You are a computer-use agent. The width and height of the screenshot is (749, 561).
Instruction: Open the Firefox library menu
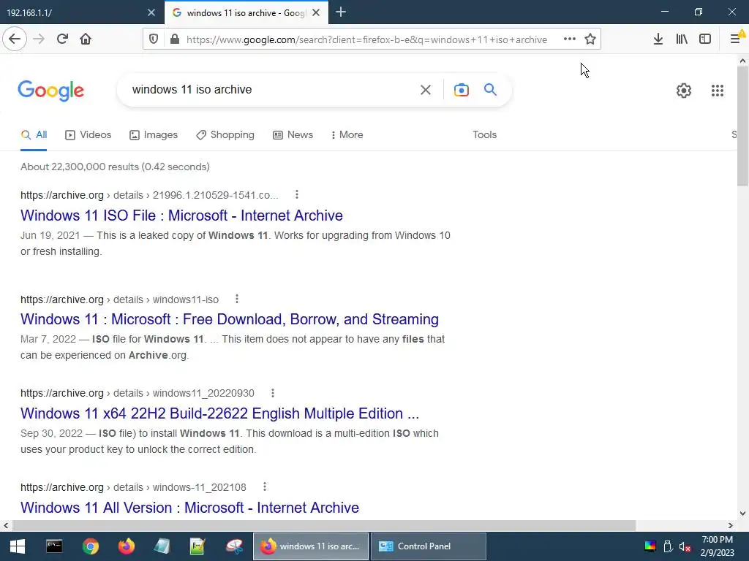point(682,39)
